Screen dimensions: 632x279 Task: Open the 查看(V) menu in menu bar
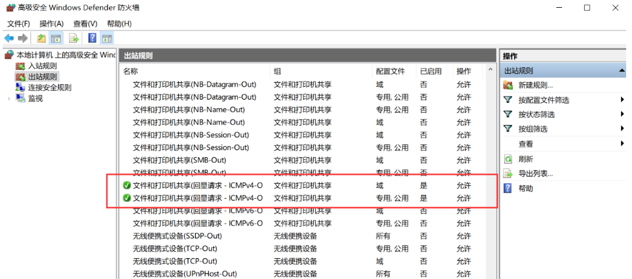click(86, 24)
